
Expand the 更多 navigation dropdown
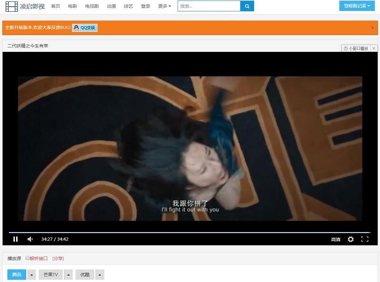point(164,6)
